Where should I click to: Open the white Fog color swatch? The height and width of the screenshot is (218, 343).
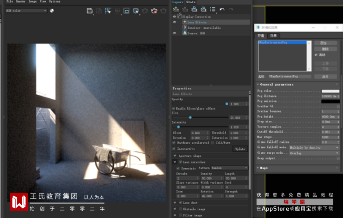[331, 91]
